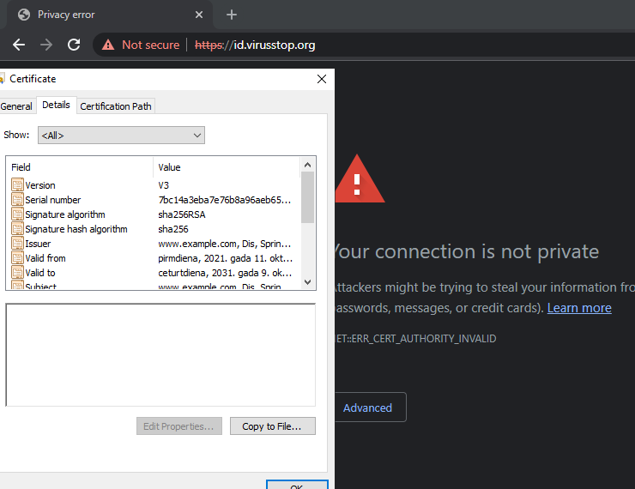Click the Edit Properties button
The height and width of the screenshot is (489, 635).
tap(179, 426)
